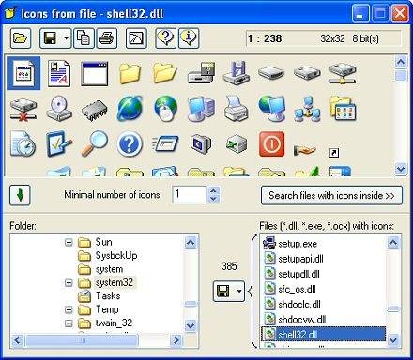The width and height of the screenshot is (413, 360).
Task: Select the memory chip icon
Action: [94, 110]
